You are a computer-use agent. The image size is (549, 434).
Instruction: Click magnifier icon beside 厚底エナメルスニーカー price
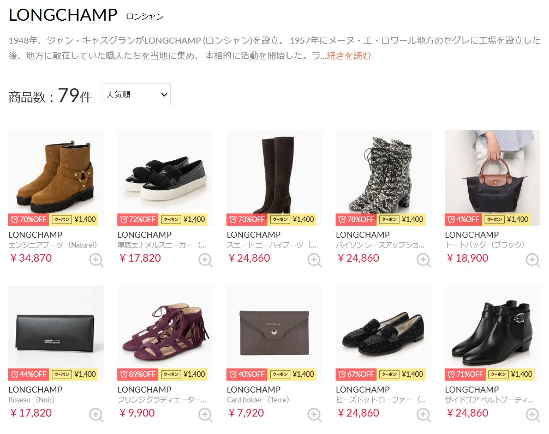206,260
